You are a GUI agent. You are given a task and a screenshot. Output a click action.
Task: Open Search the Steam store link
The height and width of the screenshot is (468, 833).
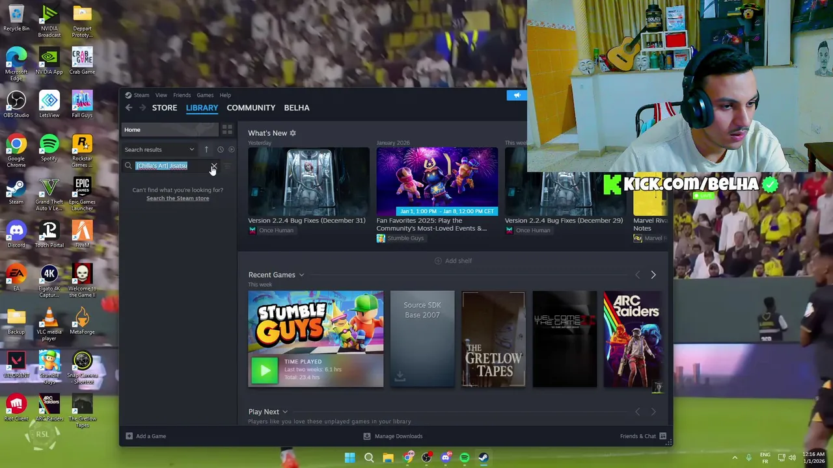178,198
